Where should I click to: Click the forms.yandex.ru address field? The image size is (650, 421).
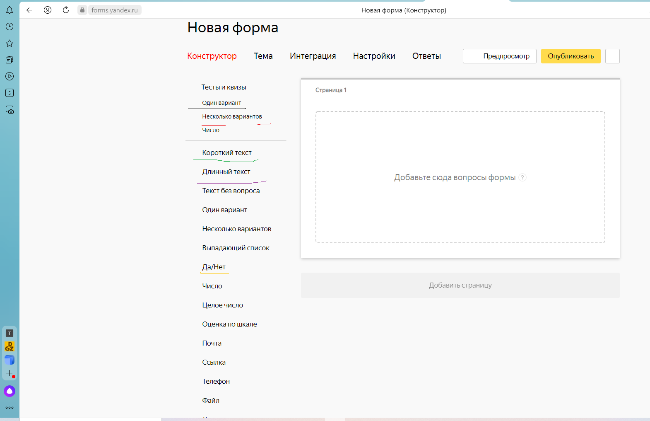115,10
